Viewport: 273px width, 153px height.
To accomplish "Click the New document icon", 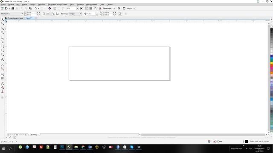I will tap(2, 8).
